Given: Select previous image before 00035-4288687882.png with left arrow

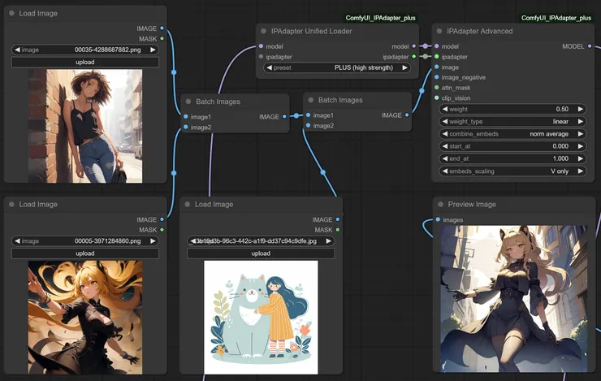Looking at the screenshot, I should coord(17,50).
